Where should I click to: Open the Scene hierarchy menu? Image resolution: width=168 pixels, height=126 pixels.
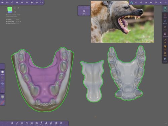click(12, 2)
